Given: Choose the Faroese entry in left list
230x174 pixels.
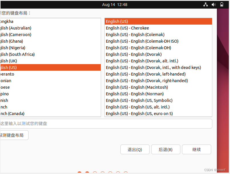Looking at the screenshot, I should [51, 87].
